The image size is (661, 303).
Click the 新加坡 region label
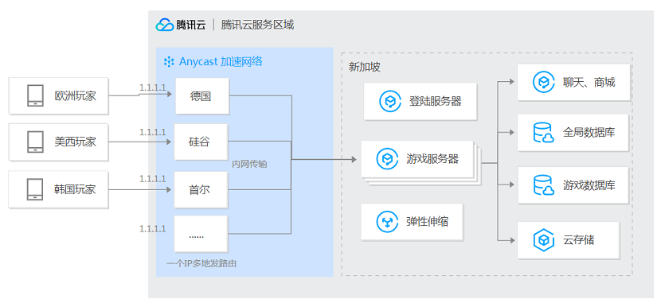(364, 67)
